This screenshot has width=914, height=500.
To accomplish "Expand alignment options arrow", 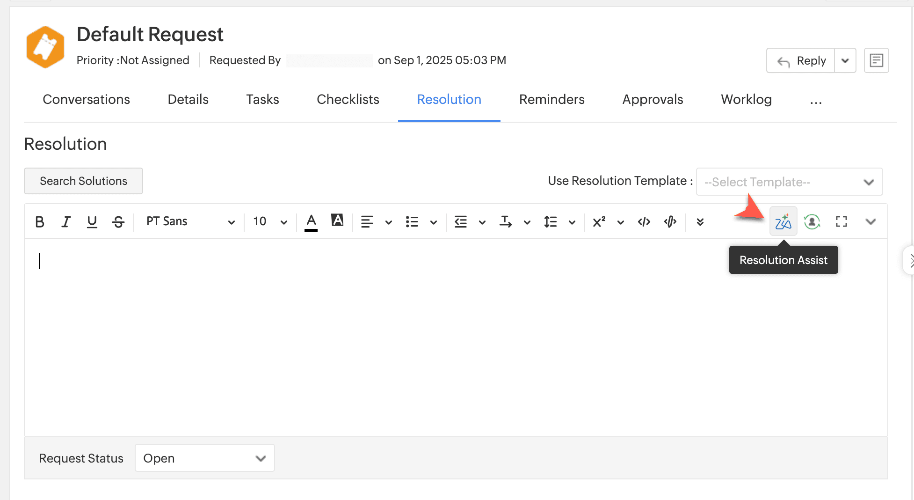I will [x=389, y=222].
